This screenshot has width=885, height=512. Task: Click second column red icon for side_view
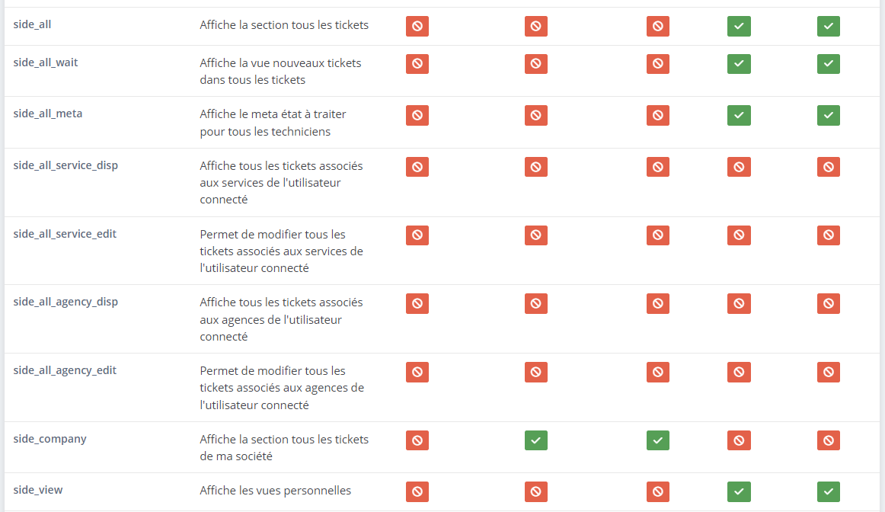(x=535, y=491)
